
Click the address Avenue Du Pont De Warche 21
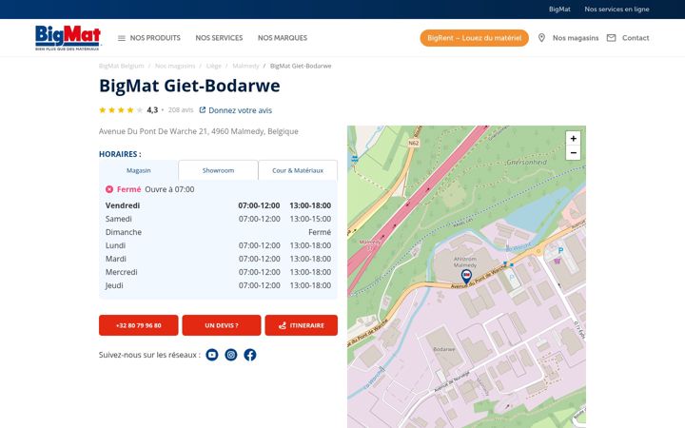click(198, 131)
